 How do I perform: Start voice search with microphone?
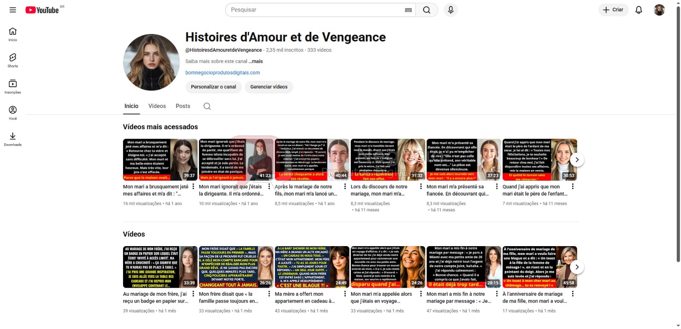[451, 10]
